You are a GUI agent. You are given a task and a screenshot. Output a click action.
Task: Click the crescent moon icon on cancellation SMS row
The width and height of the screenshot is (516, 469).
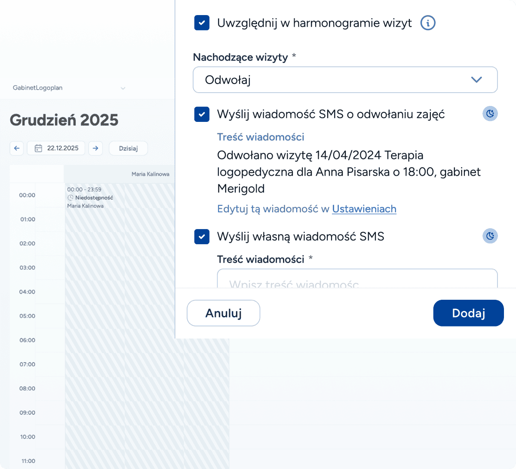click(x=490, y=114)
